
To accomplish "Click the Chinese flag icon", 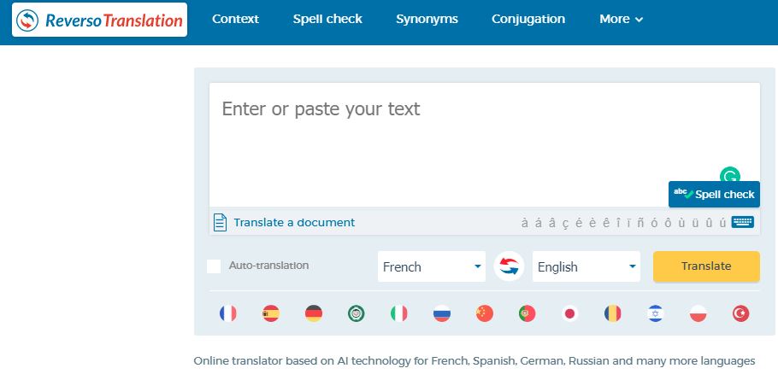I will 485,313.
